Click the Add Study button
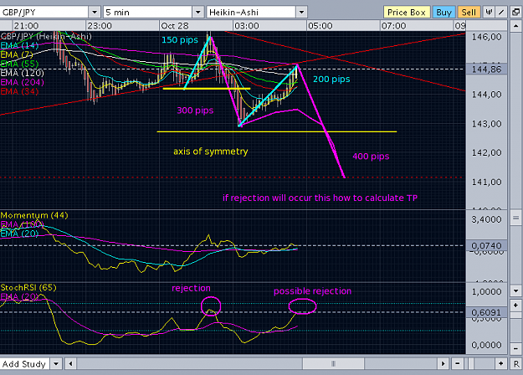Screen dimensions: 523x375 point(24,363)
